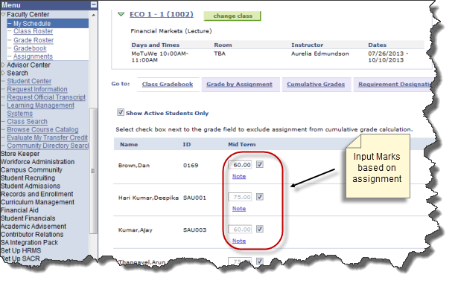
Task: Click the menu scrollbar up arrow
Action: click(93, 15)
